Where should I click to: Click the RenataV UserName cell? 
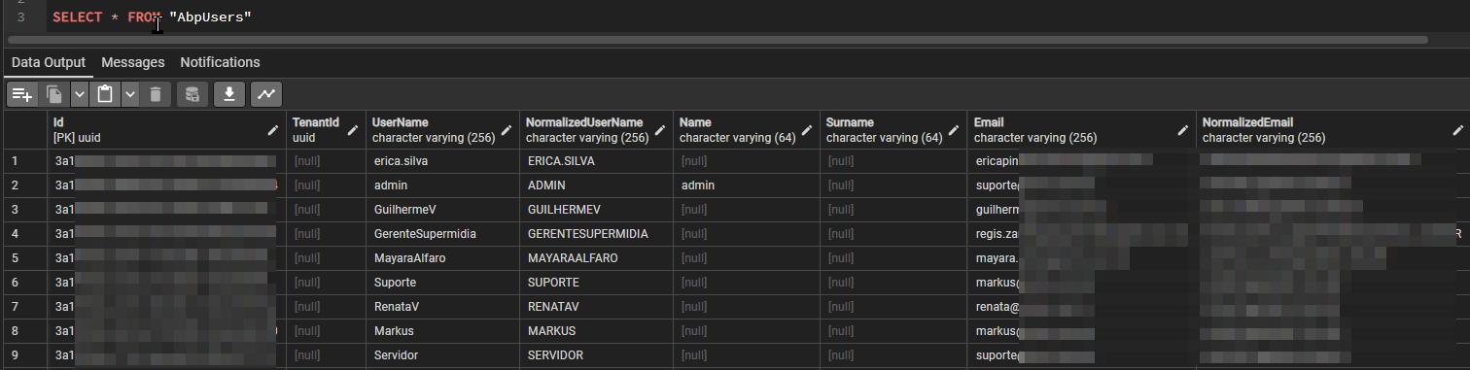click(x=442, y=307)
